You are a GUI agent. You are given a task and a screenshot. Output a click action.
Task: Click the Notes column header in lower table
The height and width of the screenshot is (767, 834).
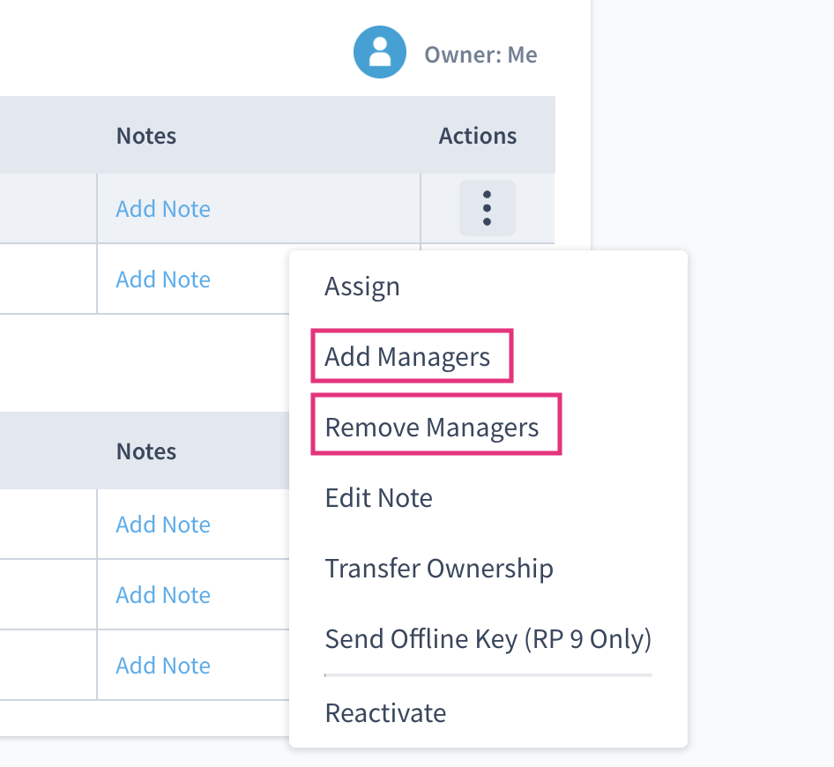coord(146,451)
